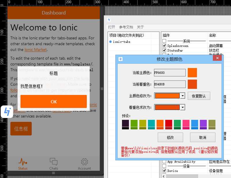Open the Account tab
The height and width of the screenshot is (178, 231).
coord(84,164)
